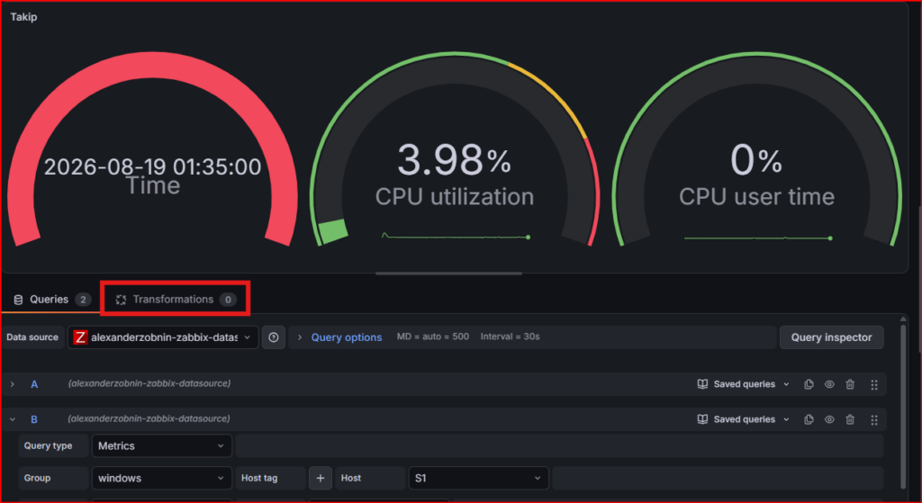Click the Host tag label
922x503 pixels.
click(x=259, y=479)
